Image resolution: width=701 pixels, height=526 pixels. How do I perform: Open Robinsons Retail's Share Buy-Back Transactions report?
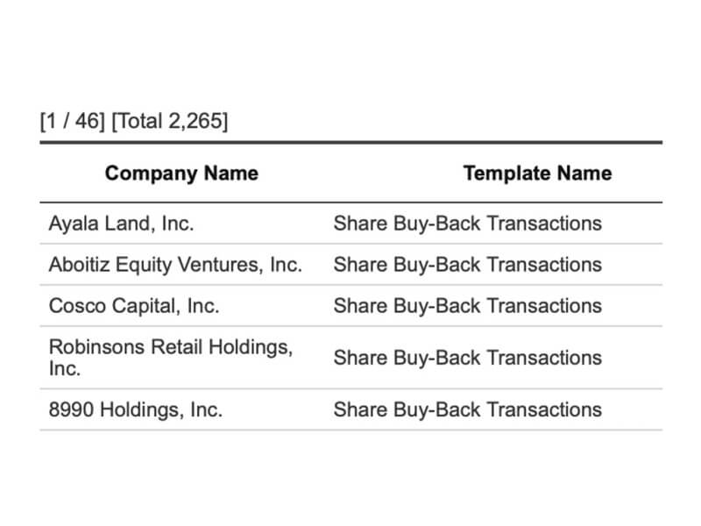coord(467,358)
